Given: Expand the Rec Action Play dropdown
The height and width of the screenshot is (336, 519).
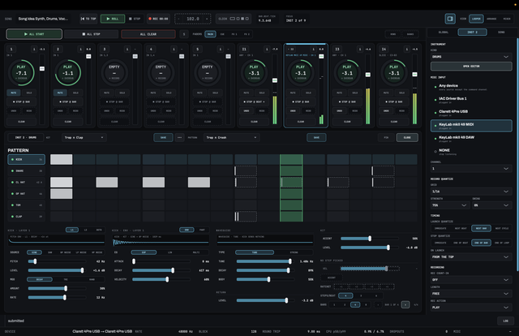Looking at the screenshot, I should click(x=471, y=308).
